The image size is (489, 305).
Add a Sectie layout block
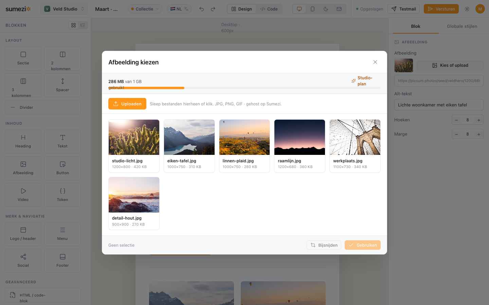click(x=23, y=58)
